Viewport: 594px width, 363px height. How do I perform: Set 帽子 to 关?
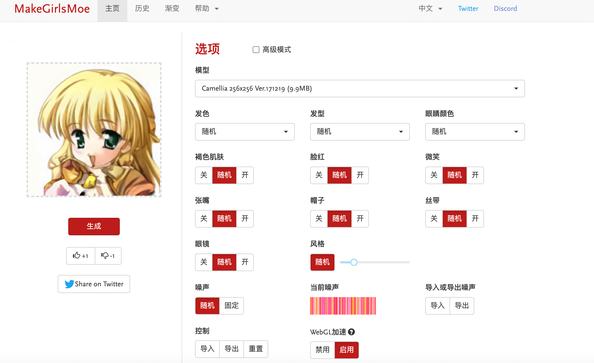point(319,219)
